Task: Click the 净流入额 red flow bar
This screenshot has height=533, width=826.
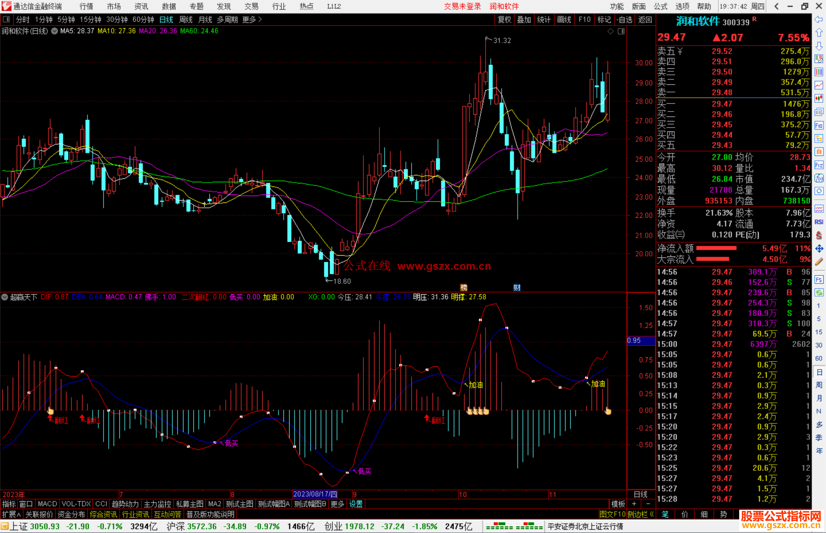Action: (716, 248)
